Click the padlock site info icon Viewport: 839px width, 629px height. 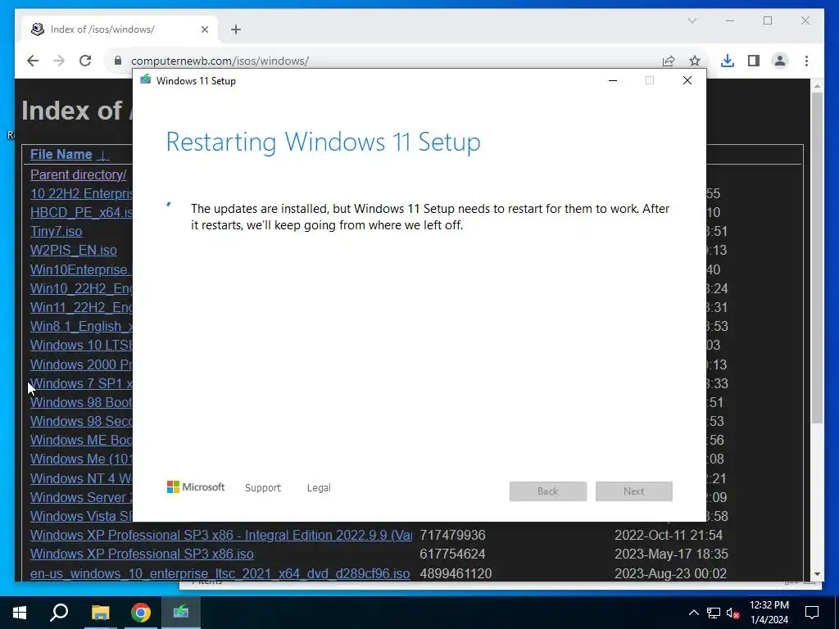118,61
